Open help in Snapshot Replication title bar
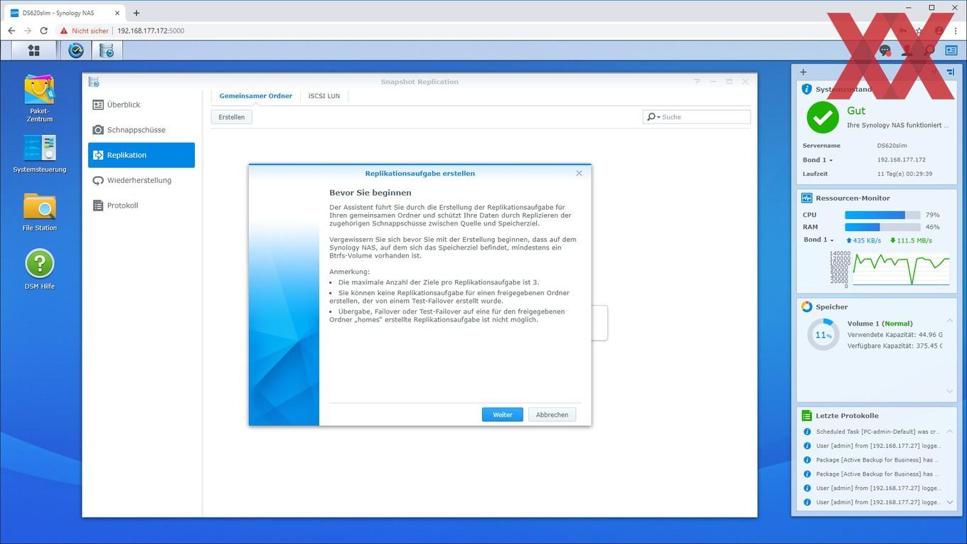Viewport: 967px width, 544px height. 698,82
